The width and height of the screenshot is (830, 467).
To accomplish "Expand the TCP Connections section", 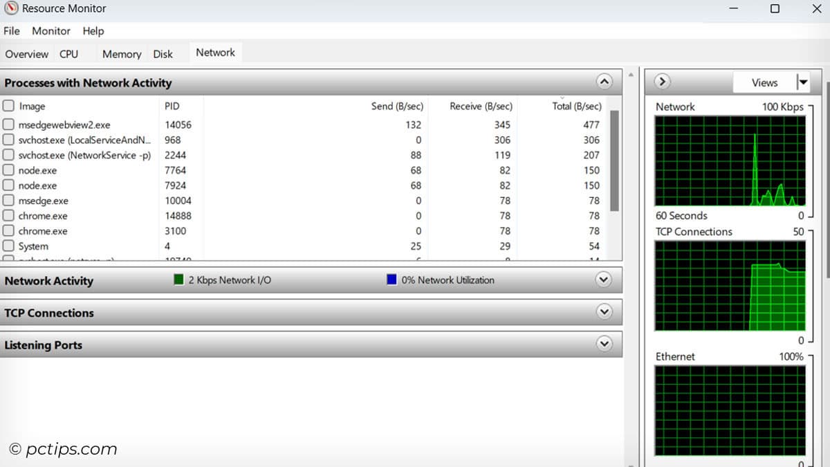I will (x=604, y=312).
